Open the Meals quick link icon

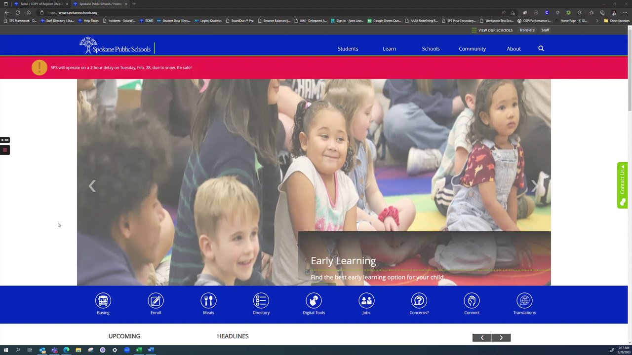click(x=208, y=300)
